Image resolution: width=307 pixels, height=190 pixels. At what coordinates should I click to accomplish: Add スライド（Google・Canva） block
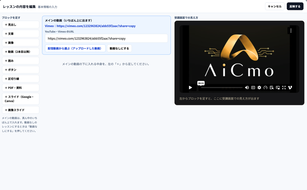pyautogui.click(x=21, y=99)
